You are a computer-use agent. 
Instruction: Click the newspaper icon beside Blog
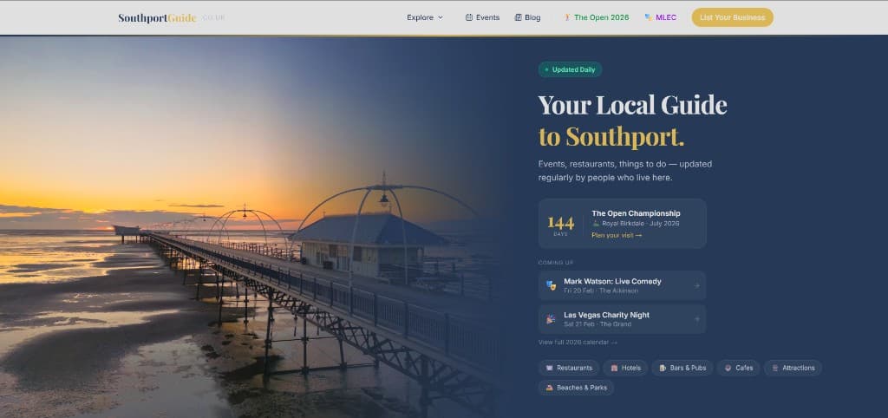519,17
